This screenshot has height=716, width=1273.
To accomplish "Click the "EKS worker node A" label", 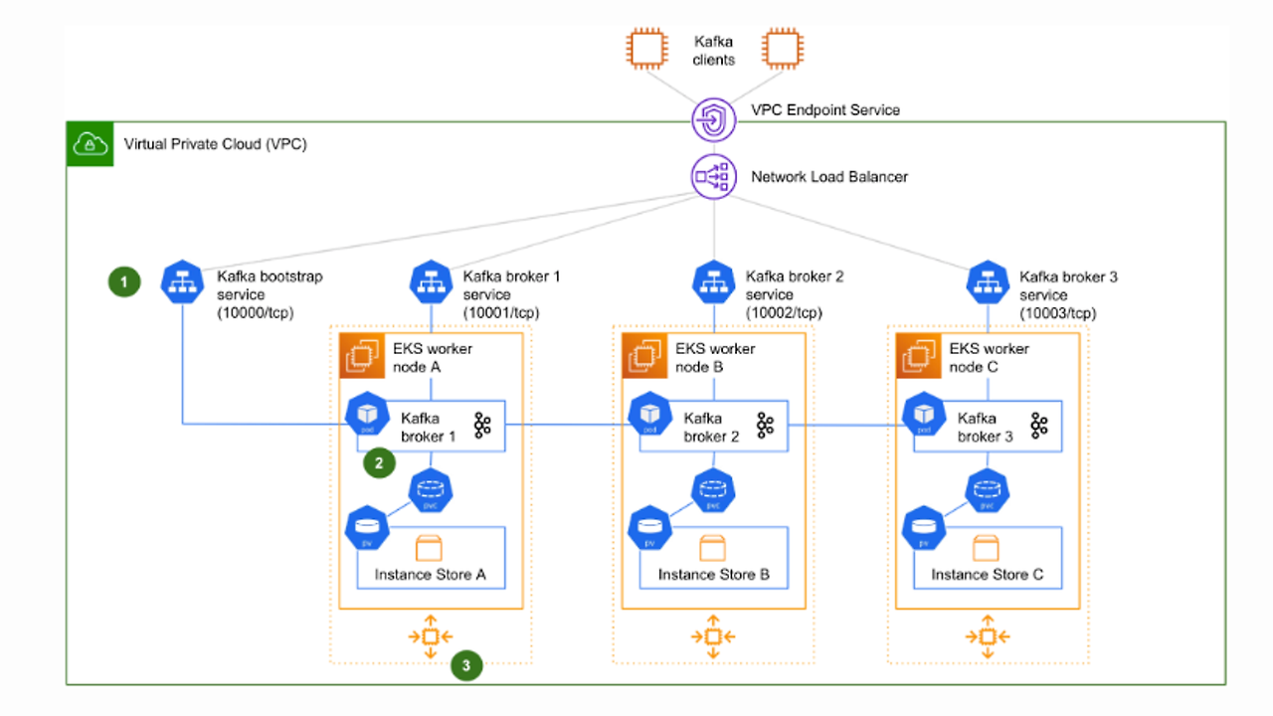I will click(433, 358).
